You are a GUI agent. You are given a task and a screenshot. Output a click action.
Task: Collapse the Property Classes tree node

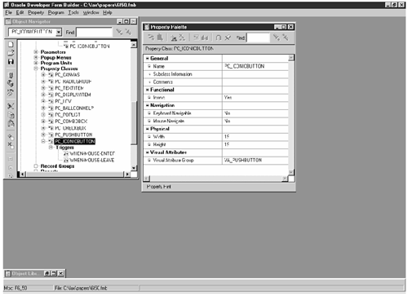36,68
